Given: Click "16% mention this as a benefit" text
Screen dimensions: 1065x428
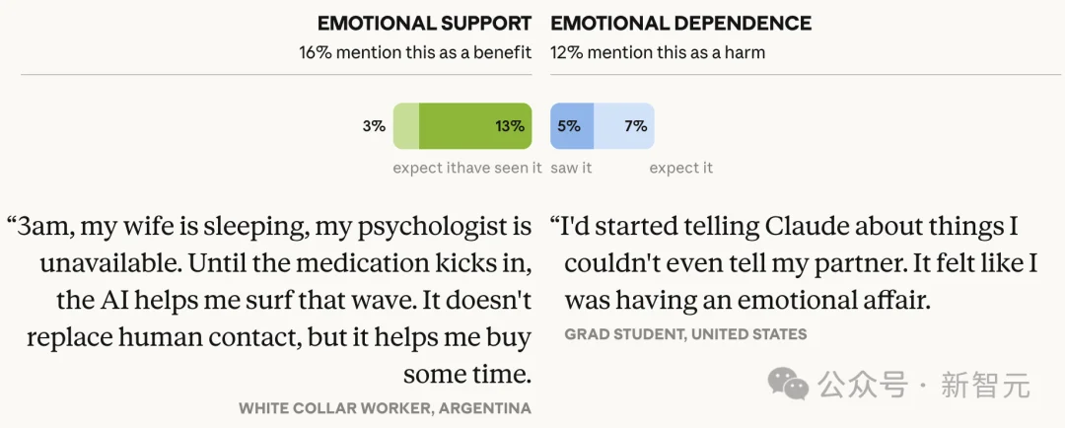Looking at the screenshot, I should [415, 52].
